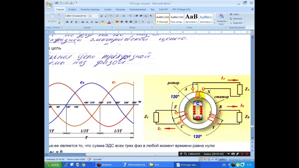Increase paragraph indent
Image resolution: width=299 pixels, height=168 pixels.
pyautogui.click(x=141, y=16)
